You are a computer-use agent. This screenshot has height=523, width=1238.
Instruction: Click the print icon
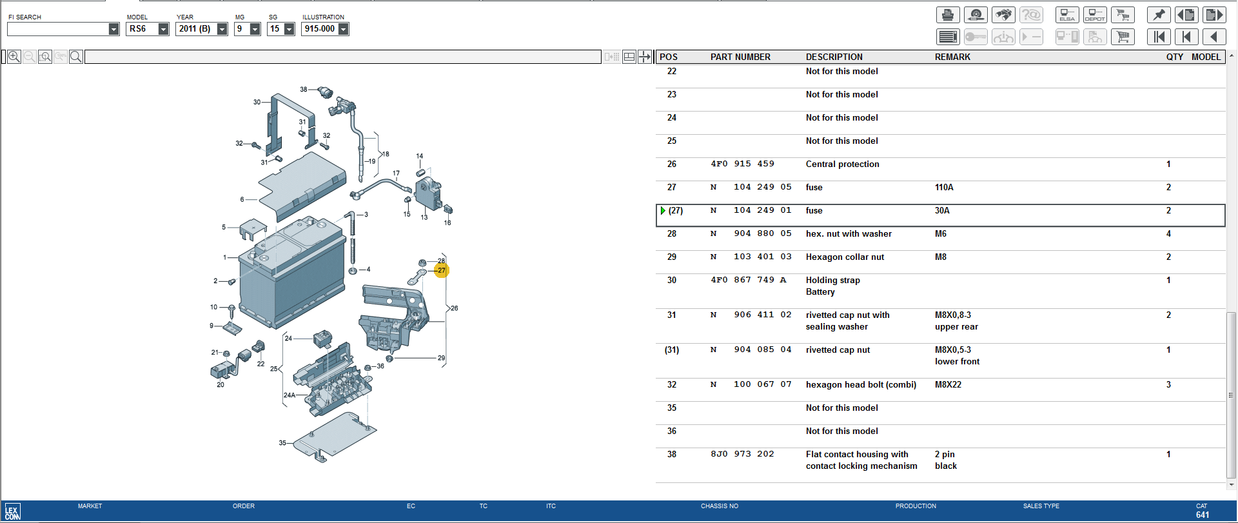tap(948, 15)
